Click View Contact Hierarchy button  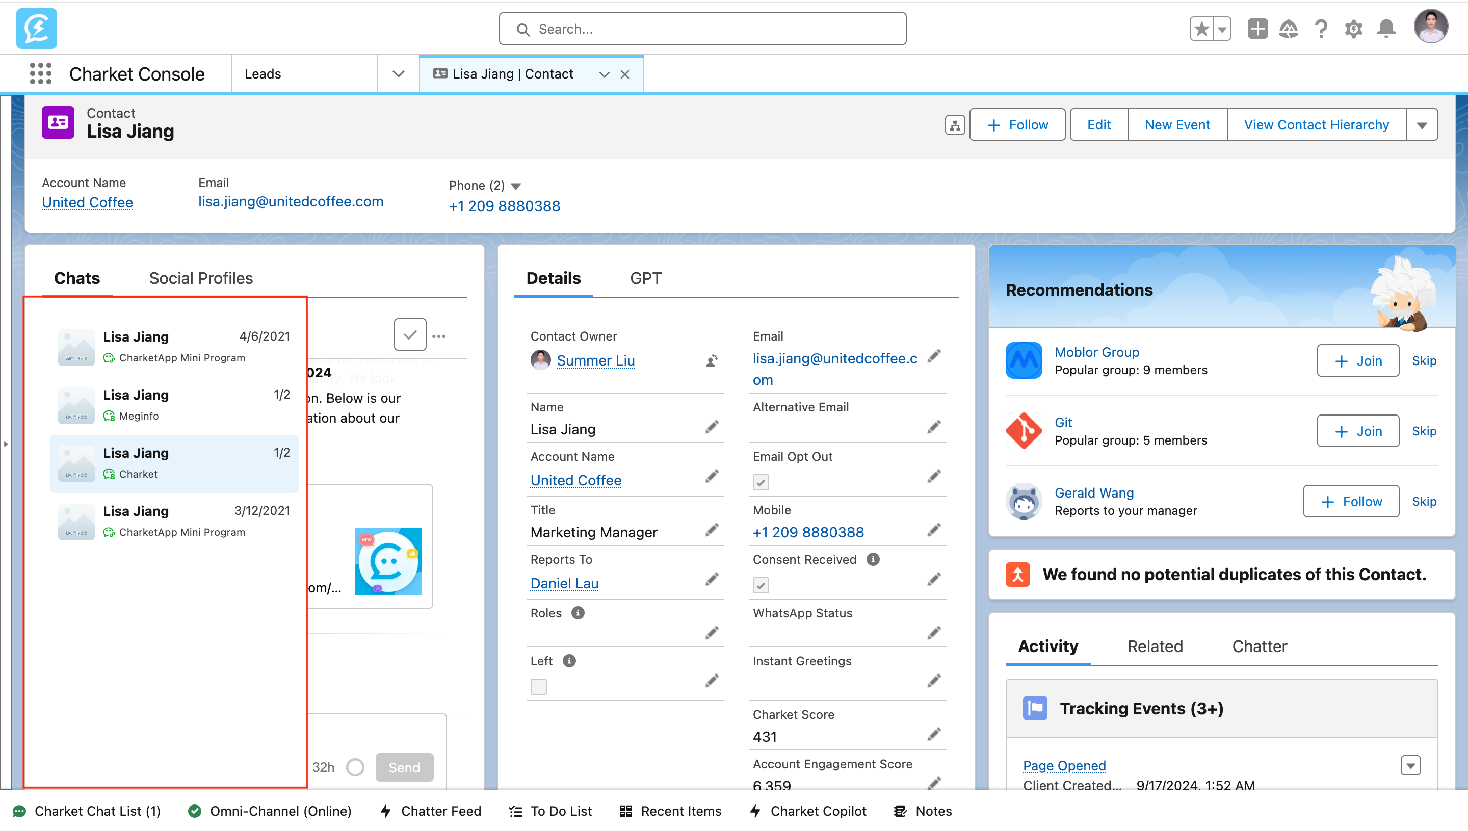pos(1316,125)
